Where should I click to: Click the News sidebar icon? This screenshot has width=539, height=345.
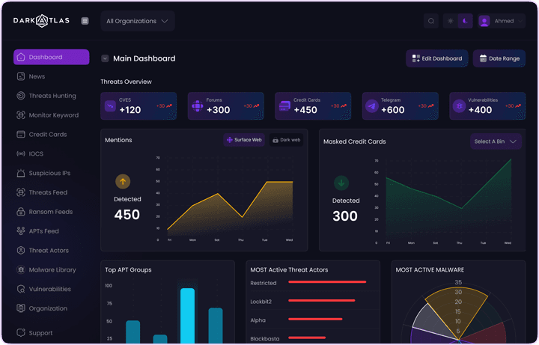coord(21,76)
